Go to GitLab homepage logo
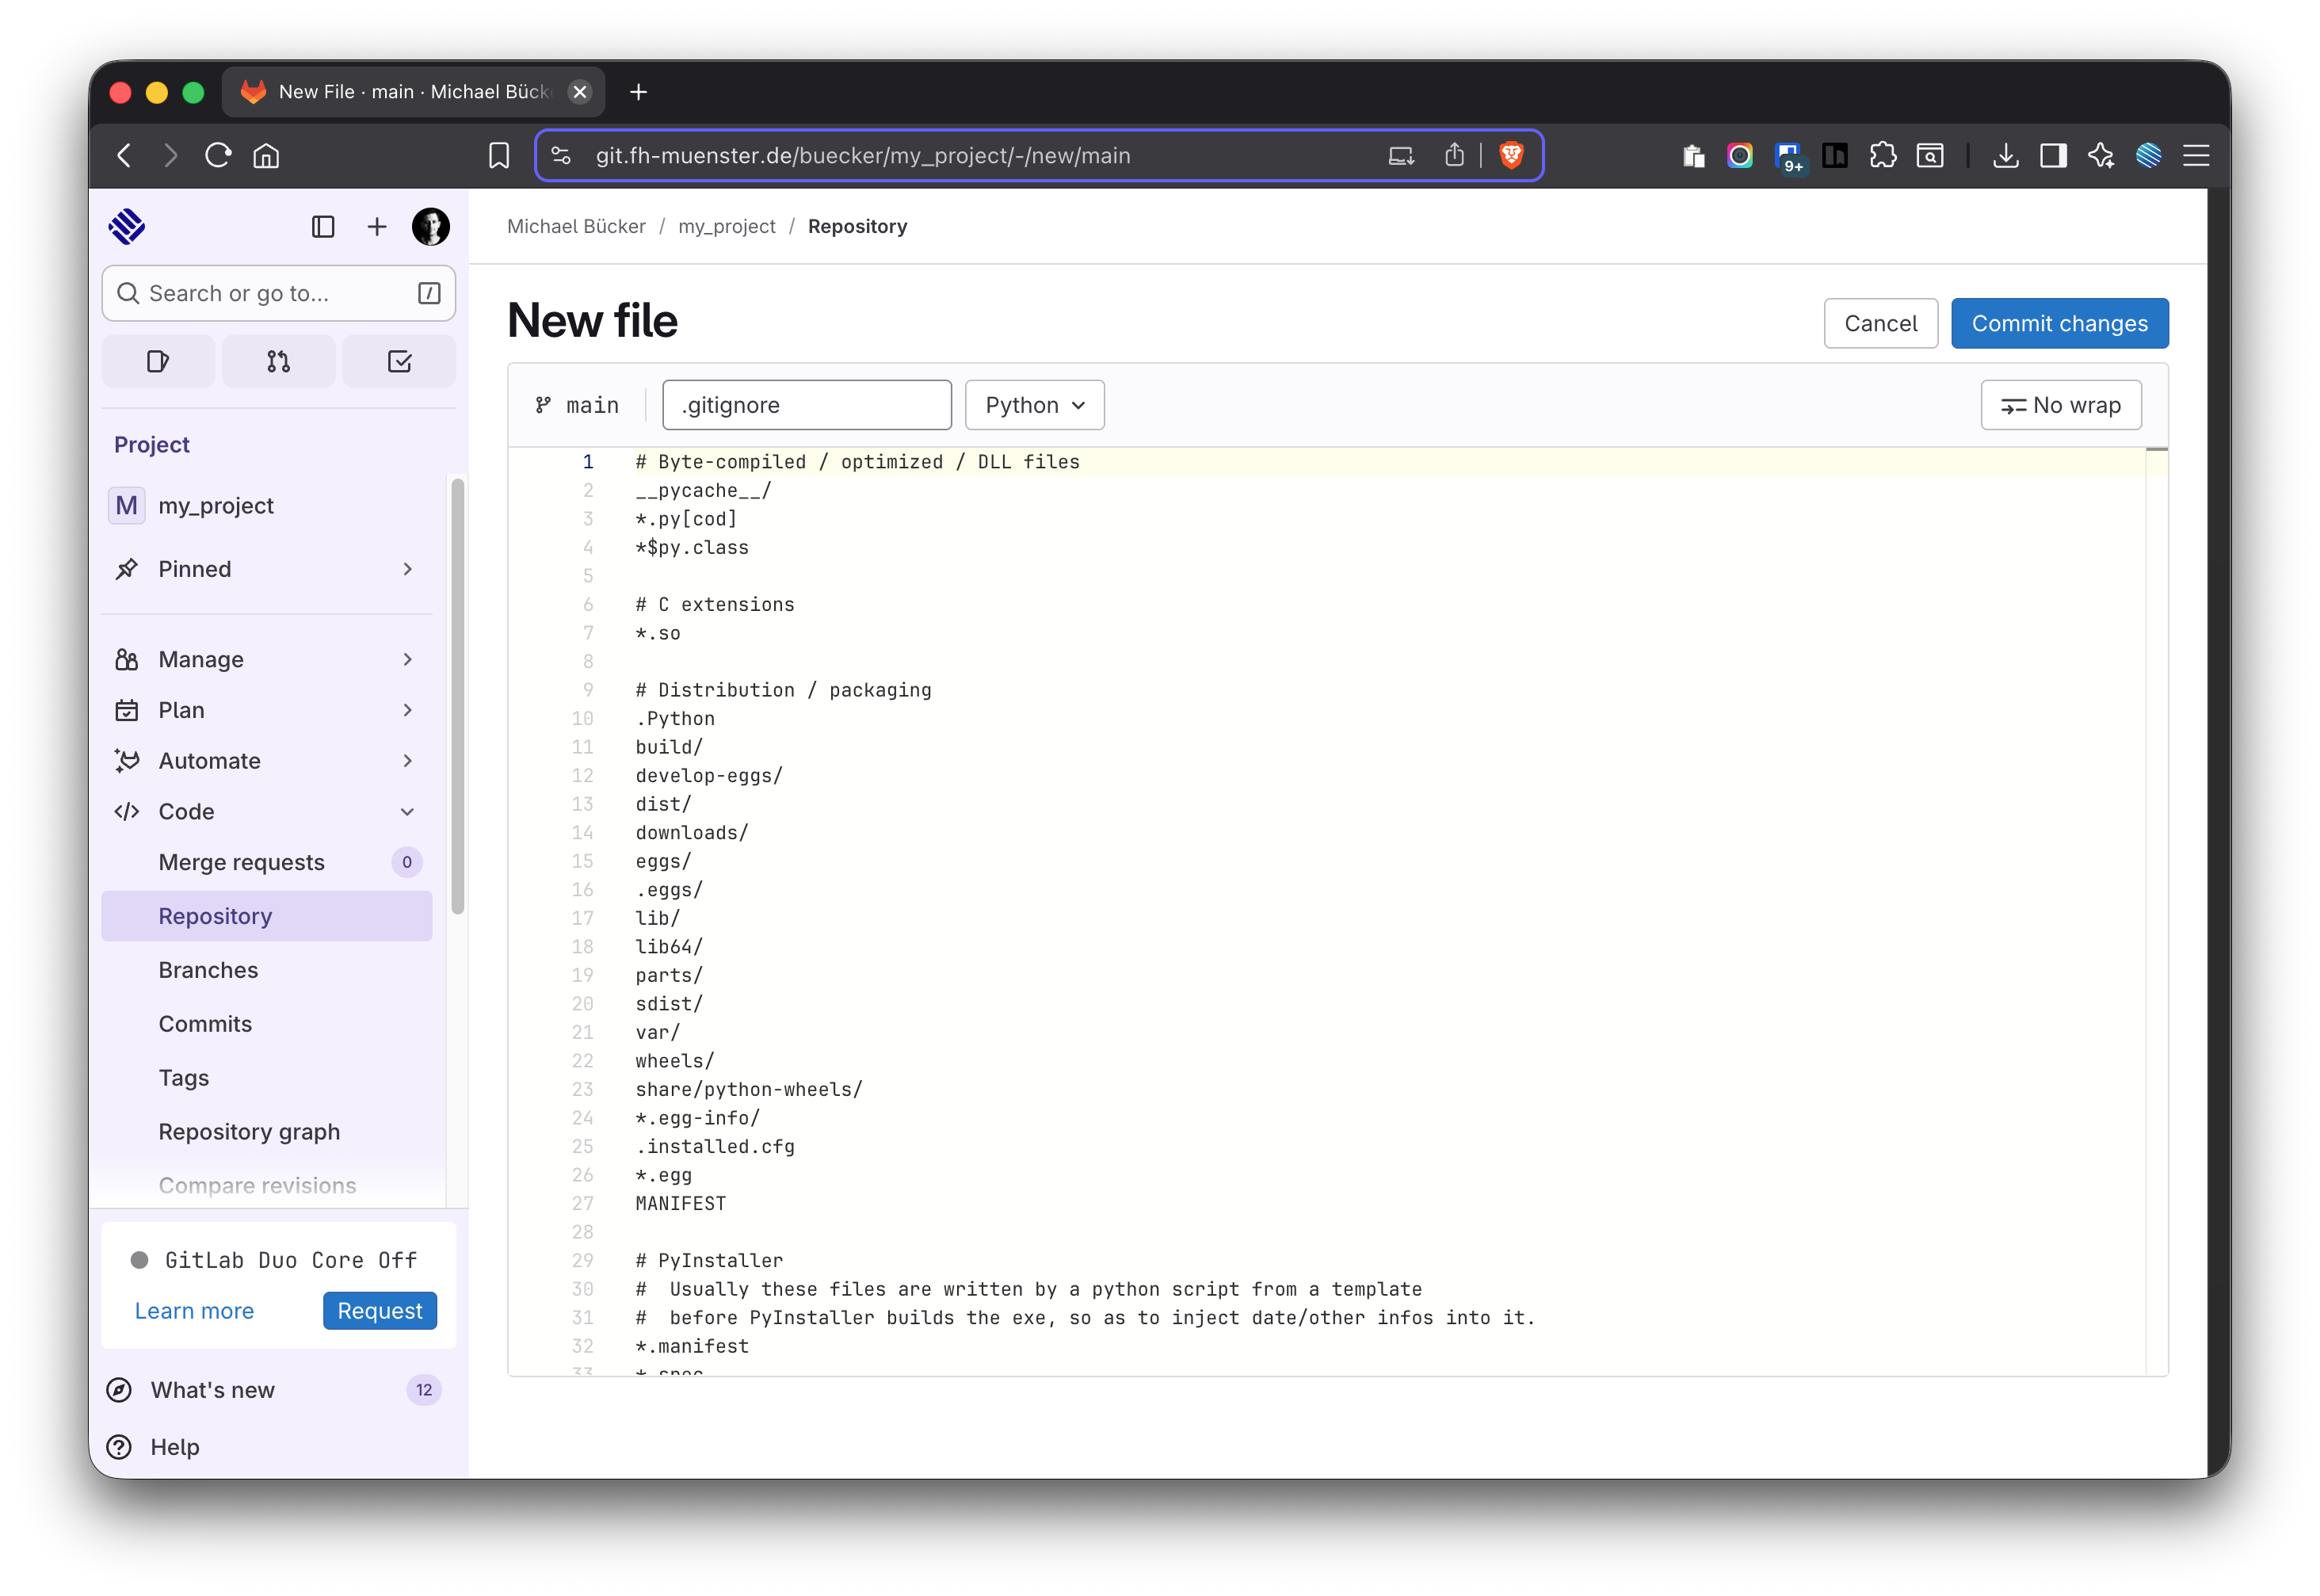This screenshot has width=2320, height=1596. click(127, 227)
